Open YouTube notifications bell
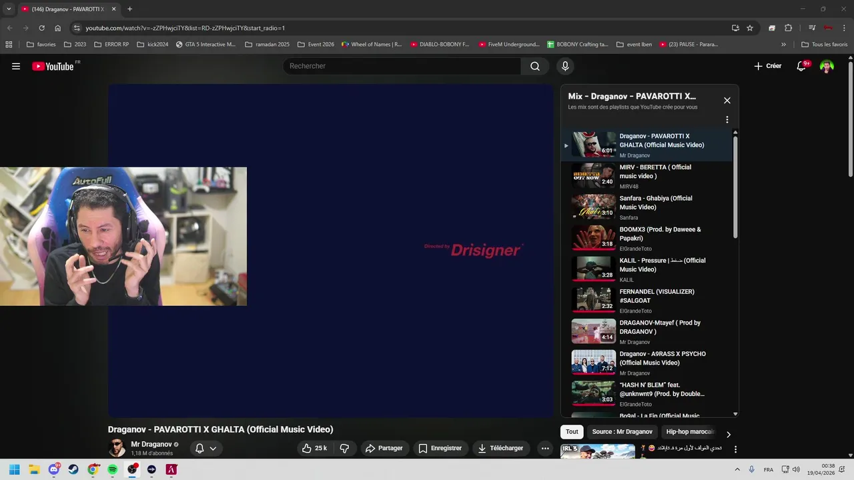854x480 pixels. pos(802,66)
